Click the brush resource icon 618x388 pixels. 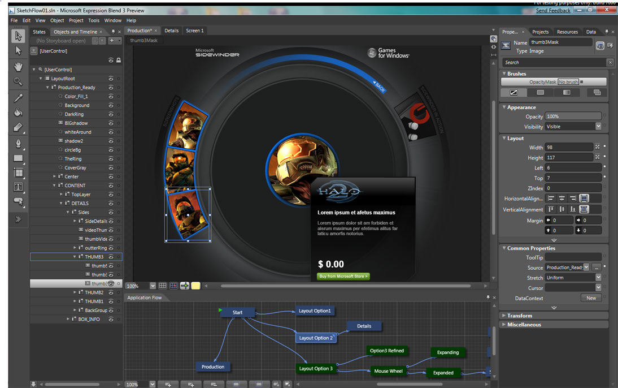click(x=597, y=92)
